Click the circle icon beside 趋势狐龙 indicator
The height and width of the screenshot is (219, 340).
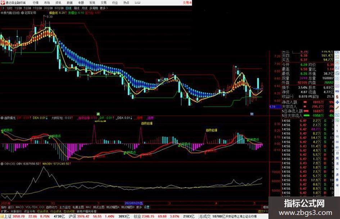point(2,118)
